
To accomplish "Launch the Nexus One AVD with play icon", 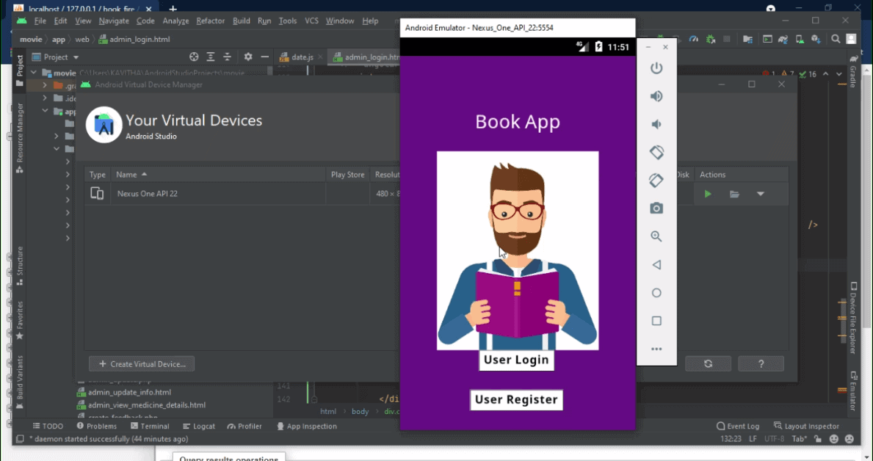I will pos(708,195).
